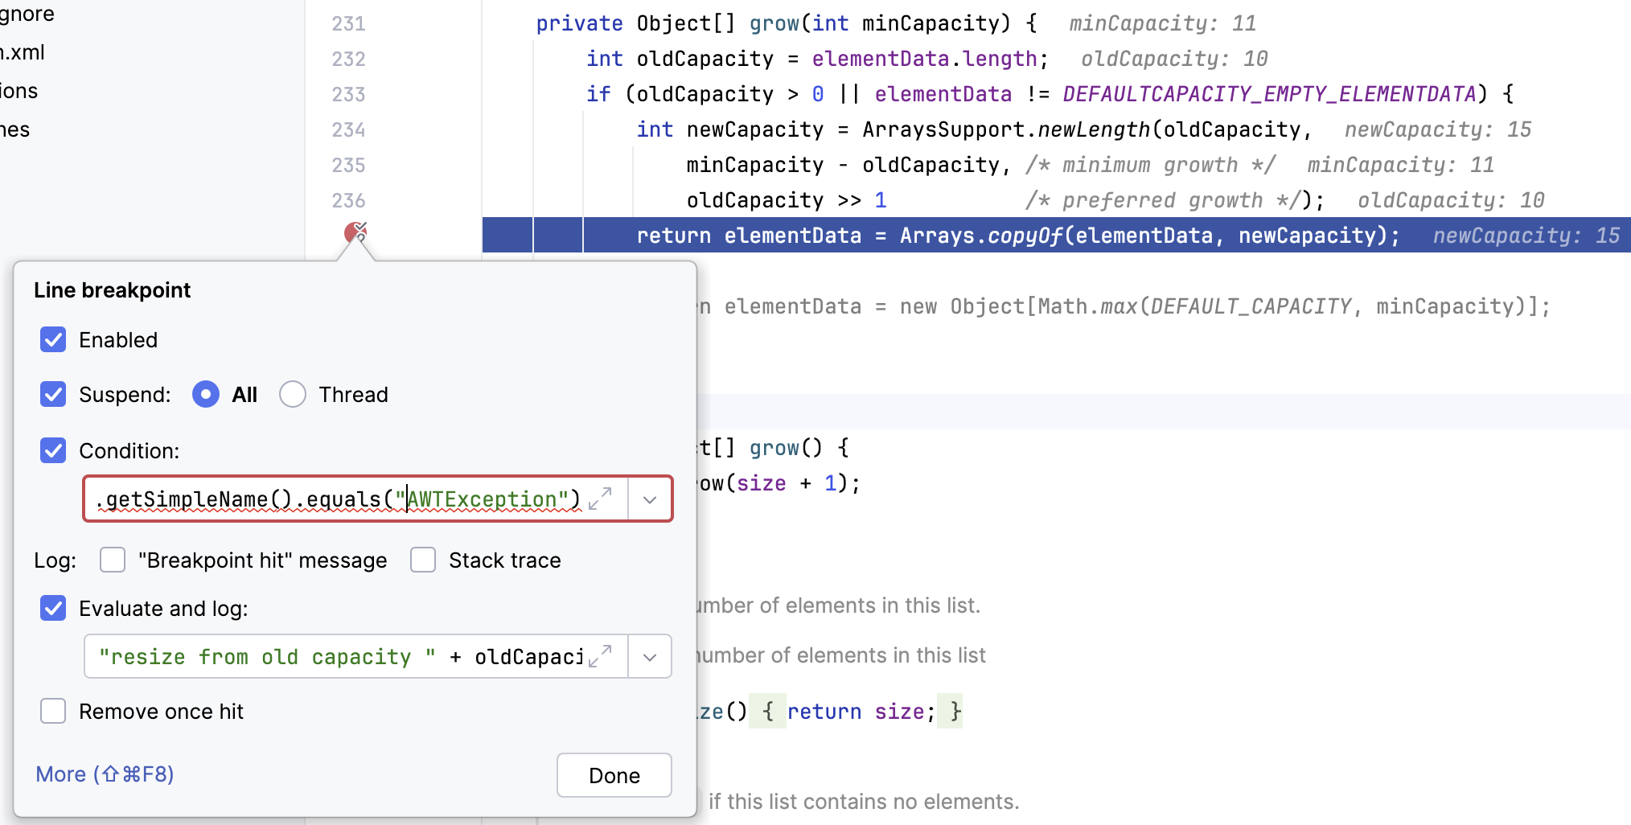Click Done to close breakpoint popup

pos(614,775)
